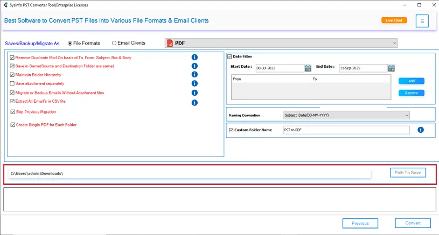The image size is (439, 235).
Task: Click info icon beside Custom Folder Name
Action: click(421, 130)
